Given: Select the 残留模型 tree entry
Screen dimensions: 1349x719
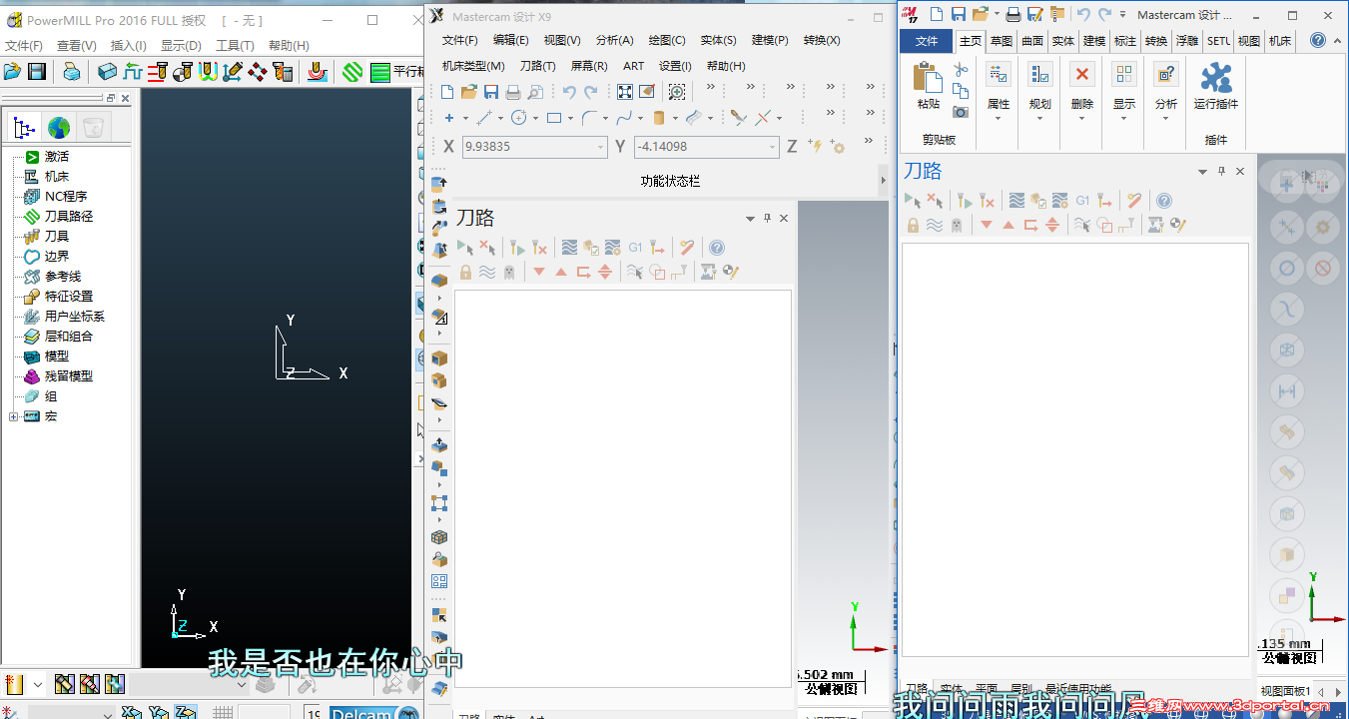Looking at the screenshot, I should [x=69, y=375].
